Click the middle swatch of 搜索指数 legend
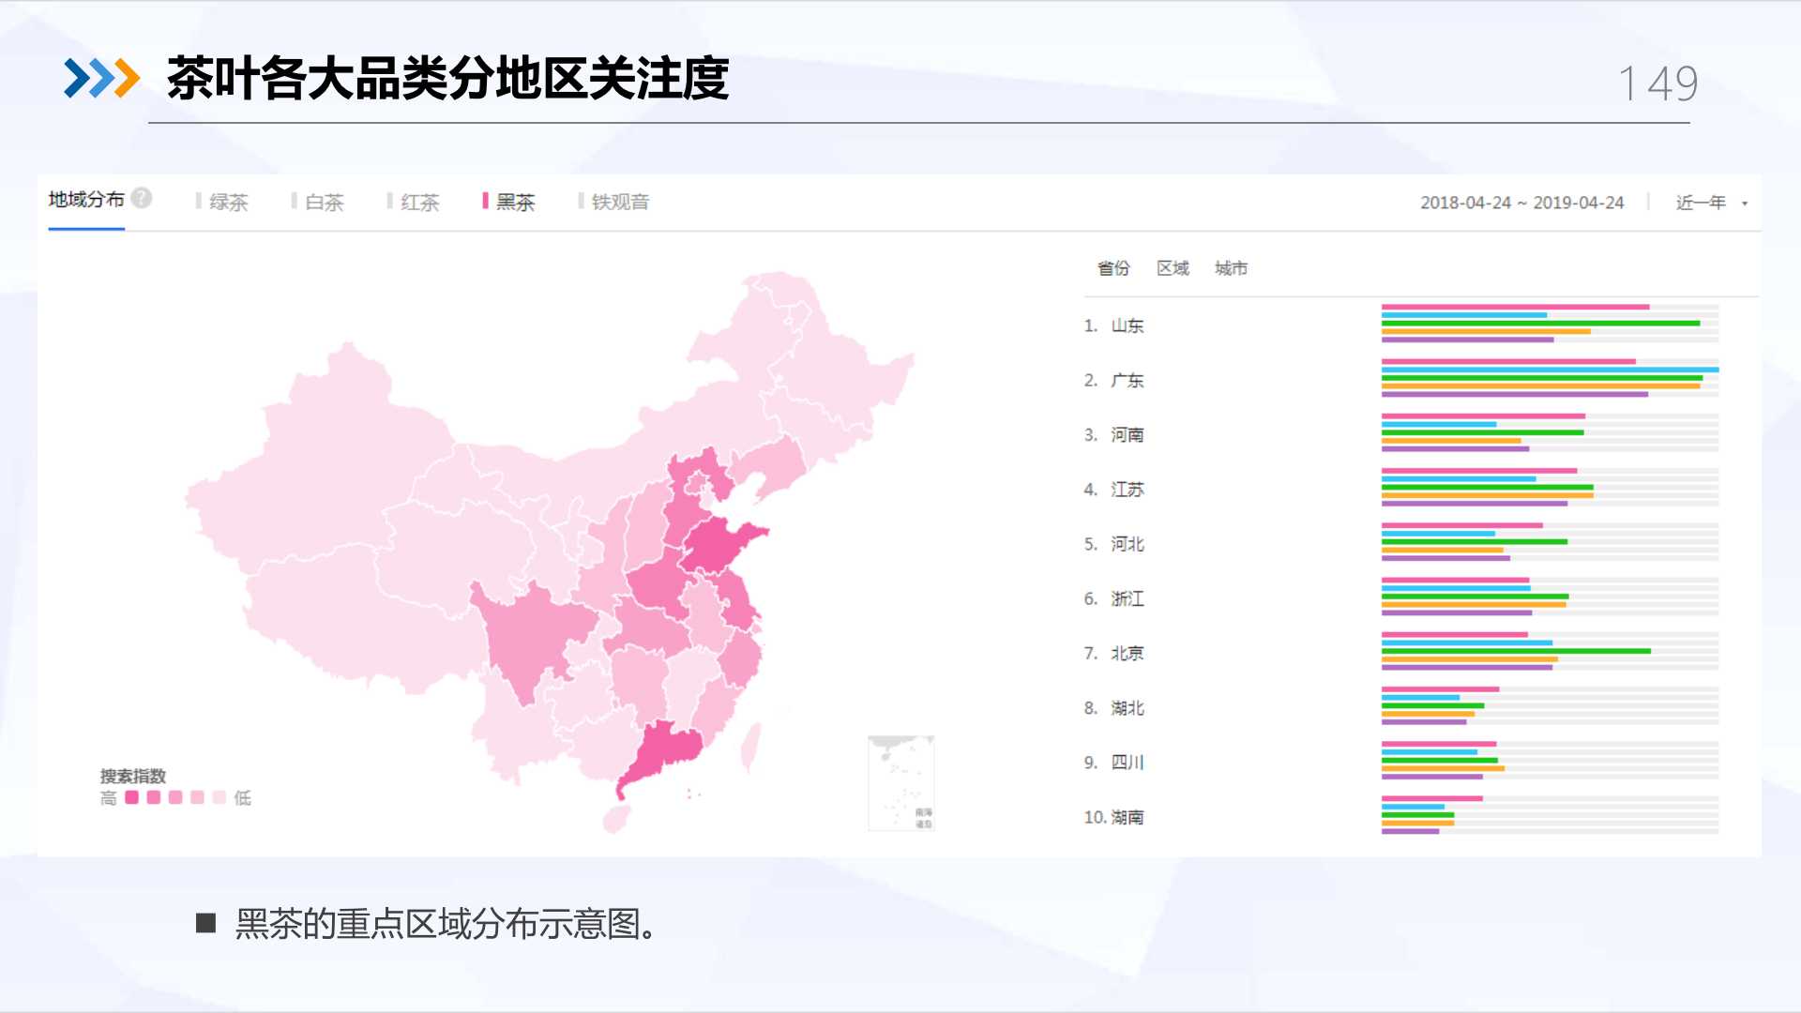 coord(175,797)
